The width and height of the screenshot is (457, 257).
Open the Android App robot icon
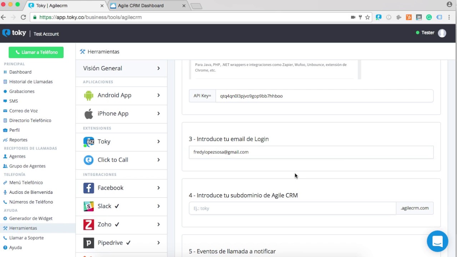pyautogui.click(x=89, y=95)
